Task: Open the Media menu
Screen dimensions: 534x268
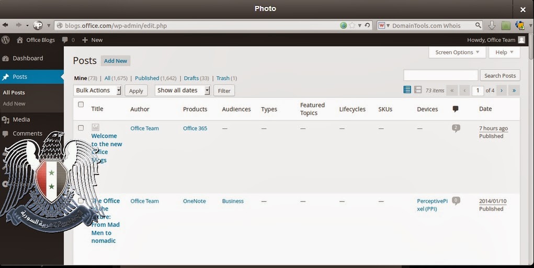Action: coord(21,120)
